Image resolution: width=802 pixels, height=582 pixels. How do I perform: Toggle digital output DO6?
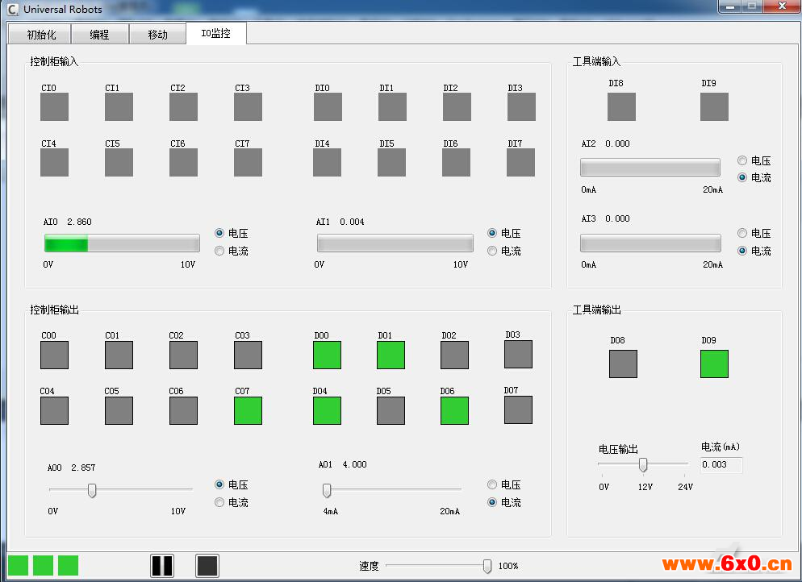[455, 411]
